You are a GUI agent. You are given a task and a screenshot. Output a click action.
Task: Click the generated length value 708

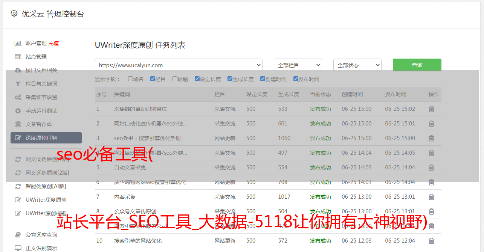(x=283, y=182)
